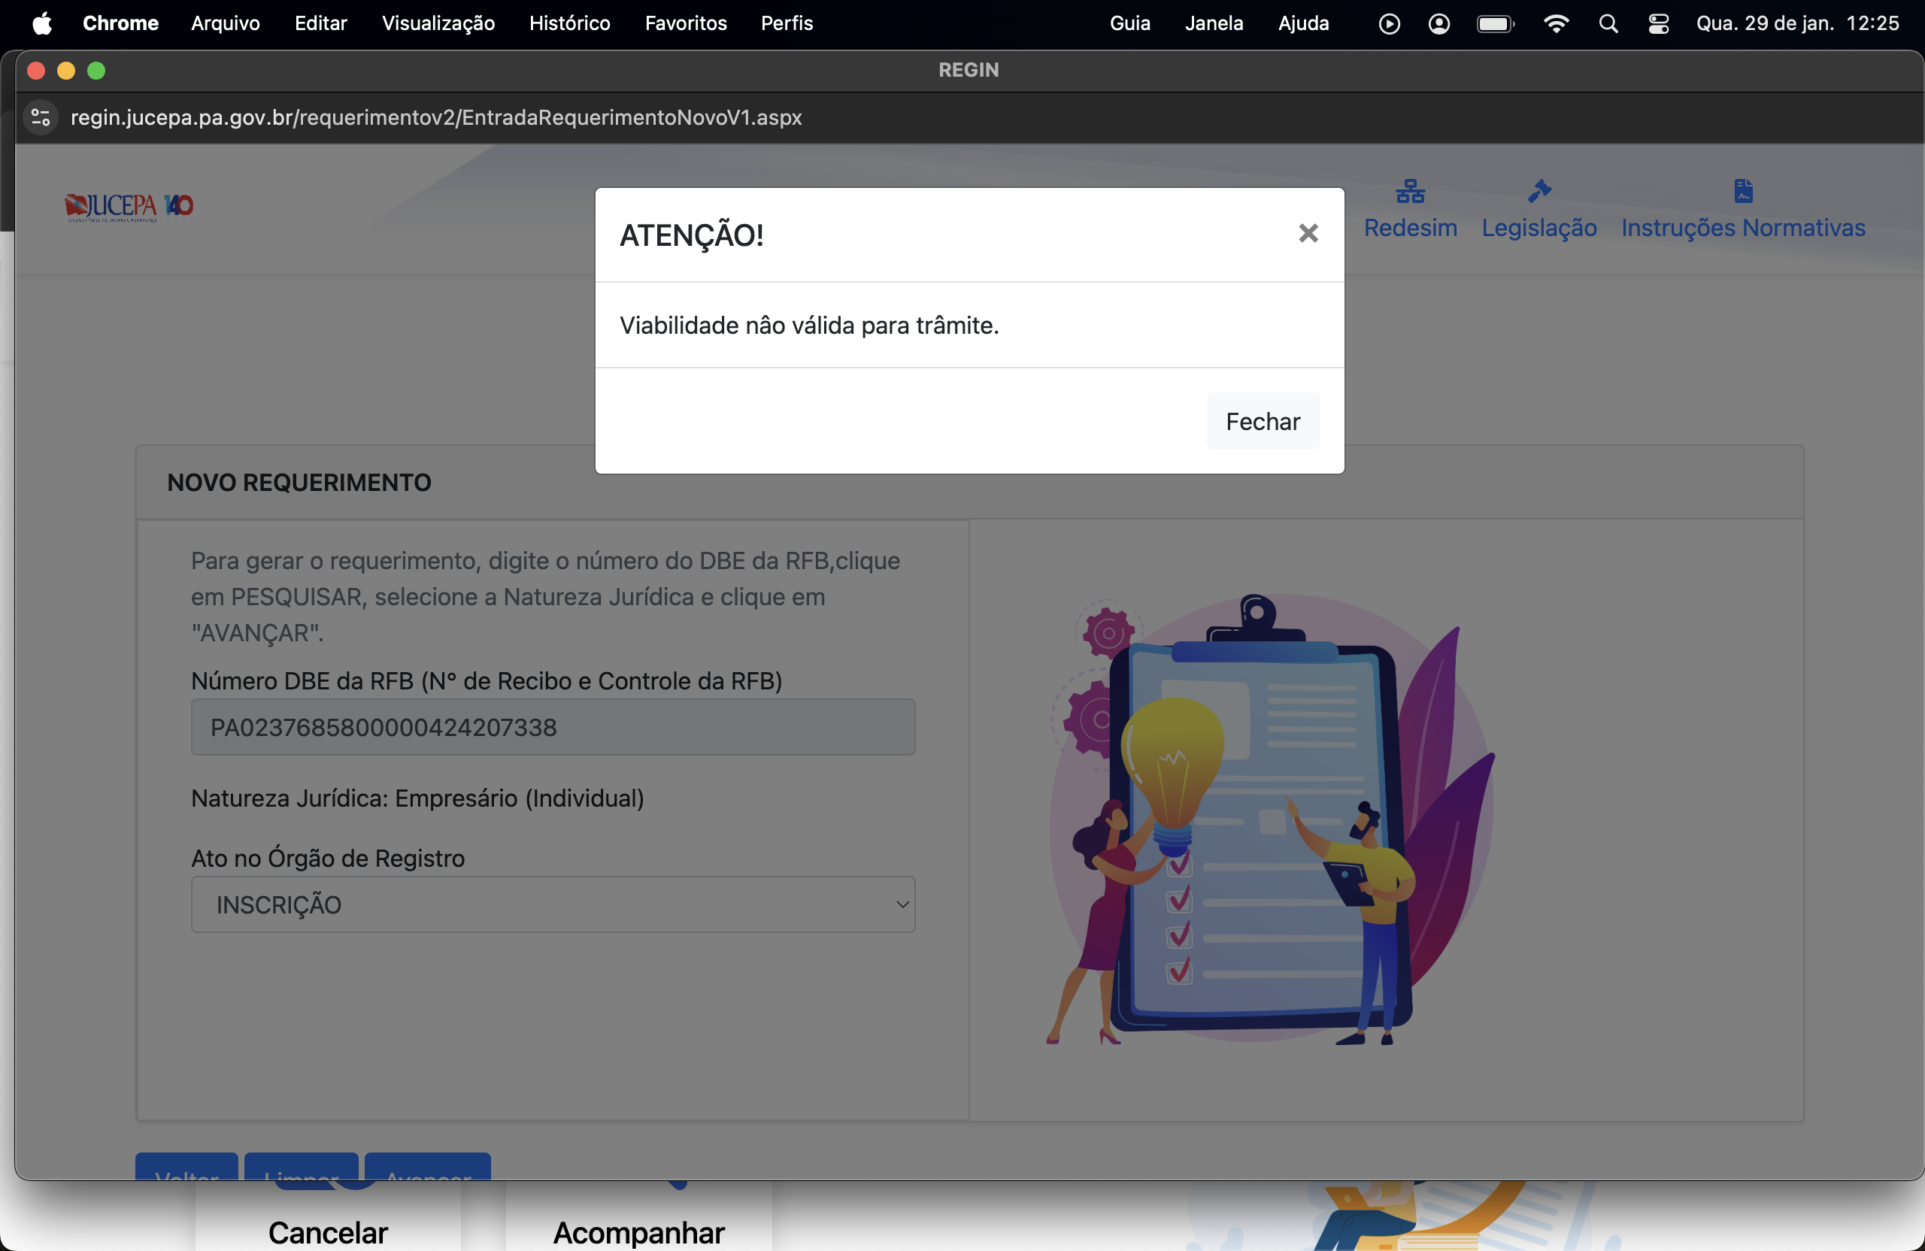Click Acompanhar in the background window
Screen dimensions: 1925x1251
coord(638,1232)
